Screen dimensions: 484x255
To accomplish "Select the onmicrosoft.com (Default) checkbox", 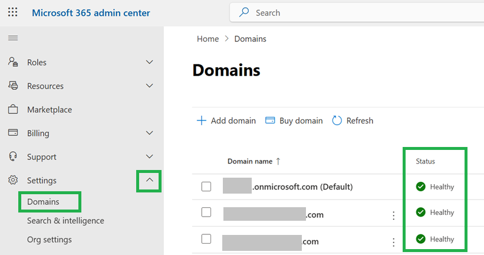I will pos(206,187).
